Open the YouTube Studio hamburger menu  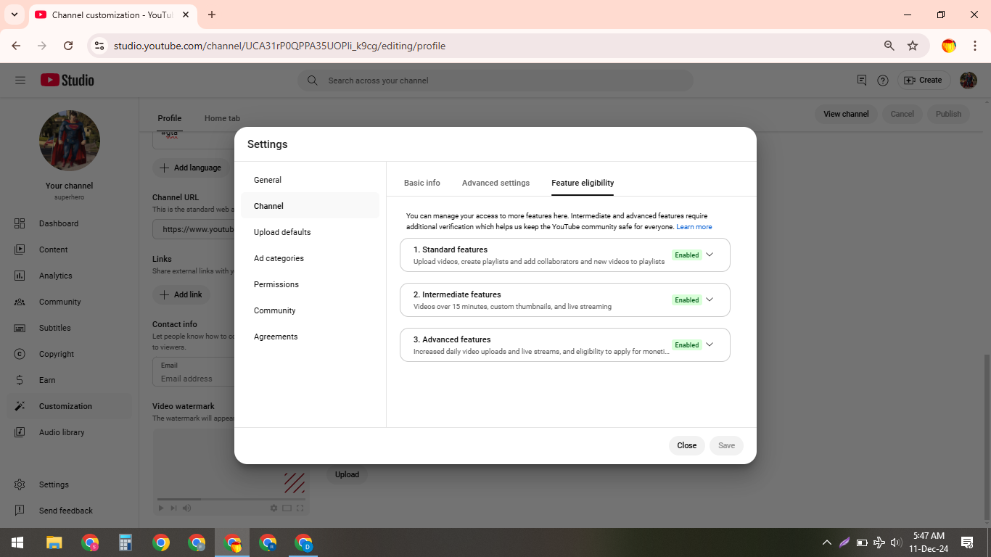click(x=20, y=81)
